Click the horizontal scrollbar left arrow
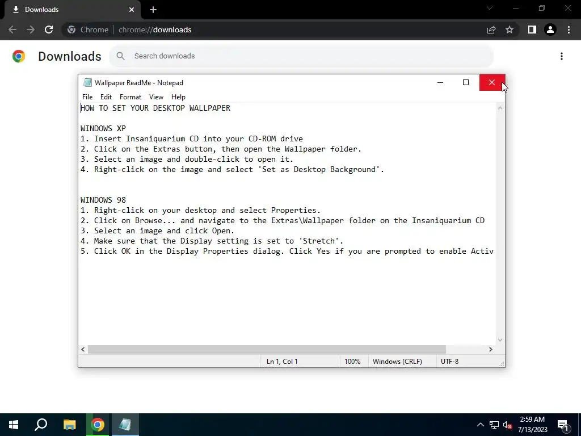The height and width of the screenshot is (436, 581). (x=83, y=349)
